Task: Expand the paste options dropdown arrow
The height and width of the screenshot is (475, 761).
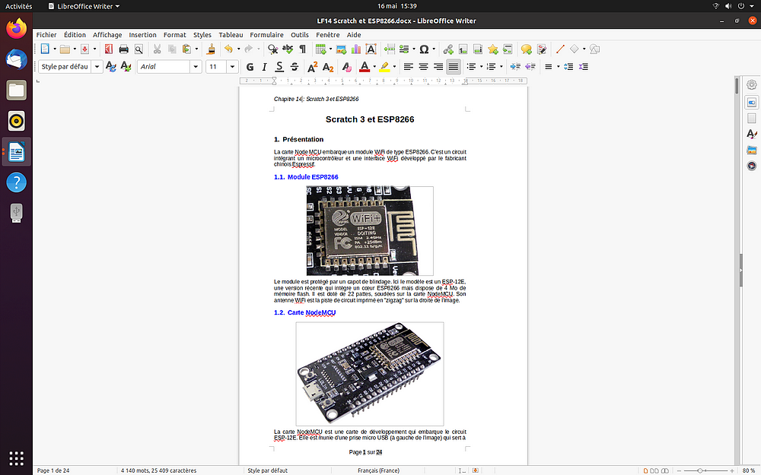Action: coord(196,49)
